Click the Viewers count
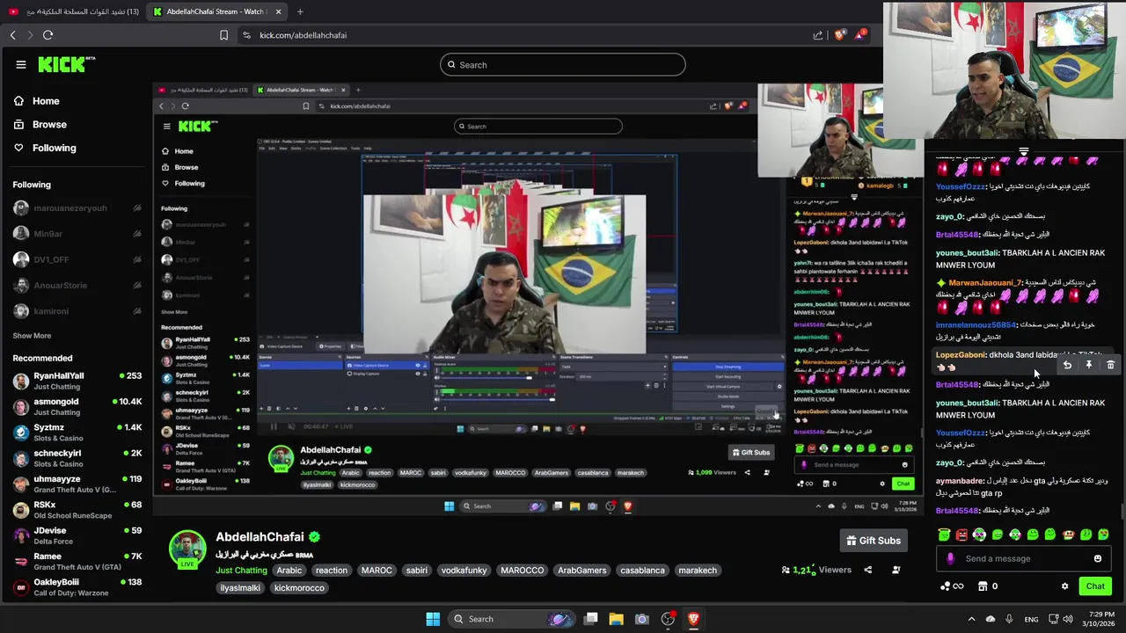The image size is (1126, 633). click(x=815, y=570)
